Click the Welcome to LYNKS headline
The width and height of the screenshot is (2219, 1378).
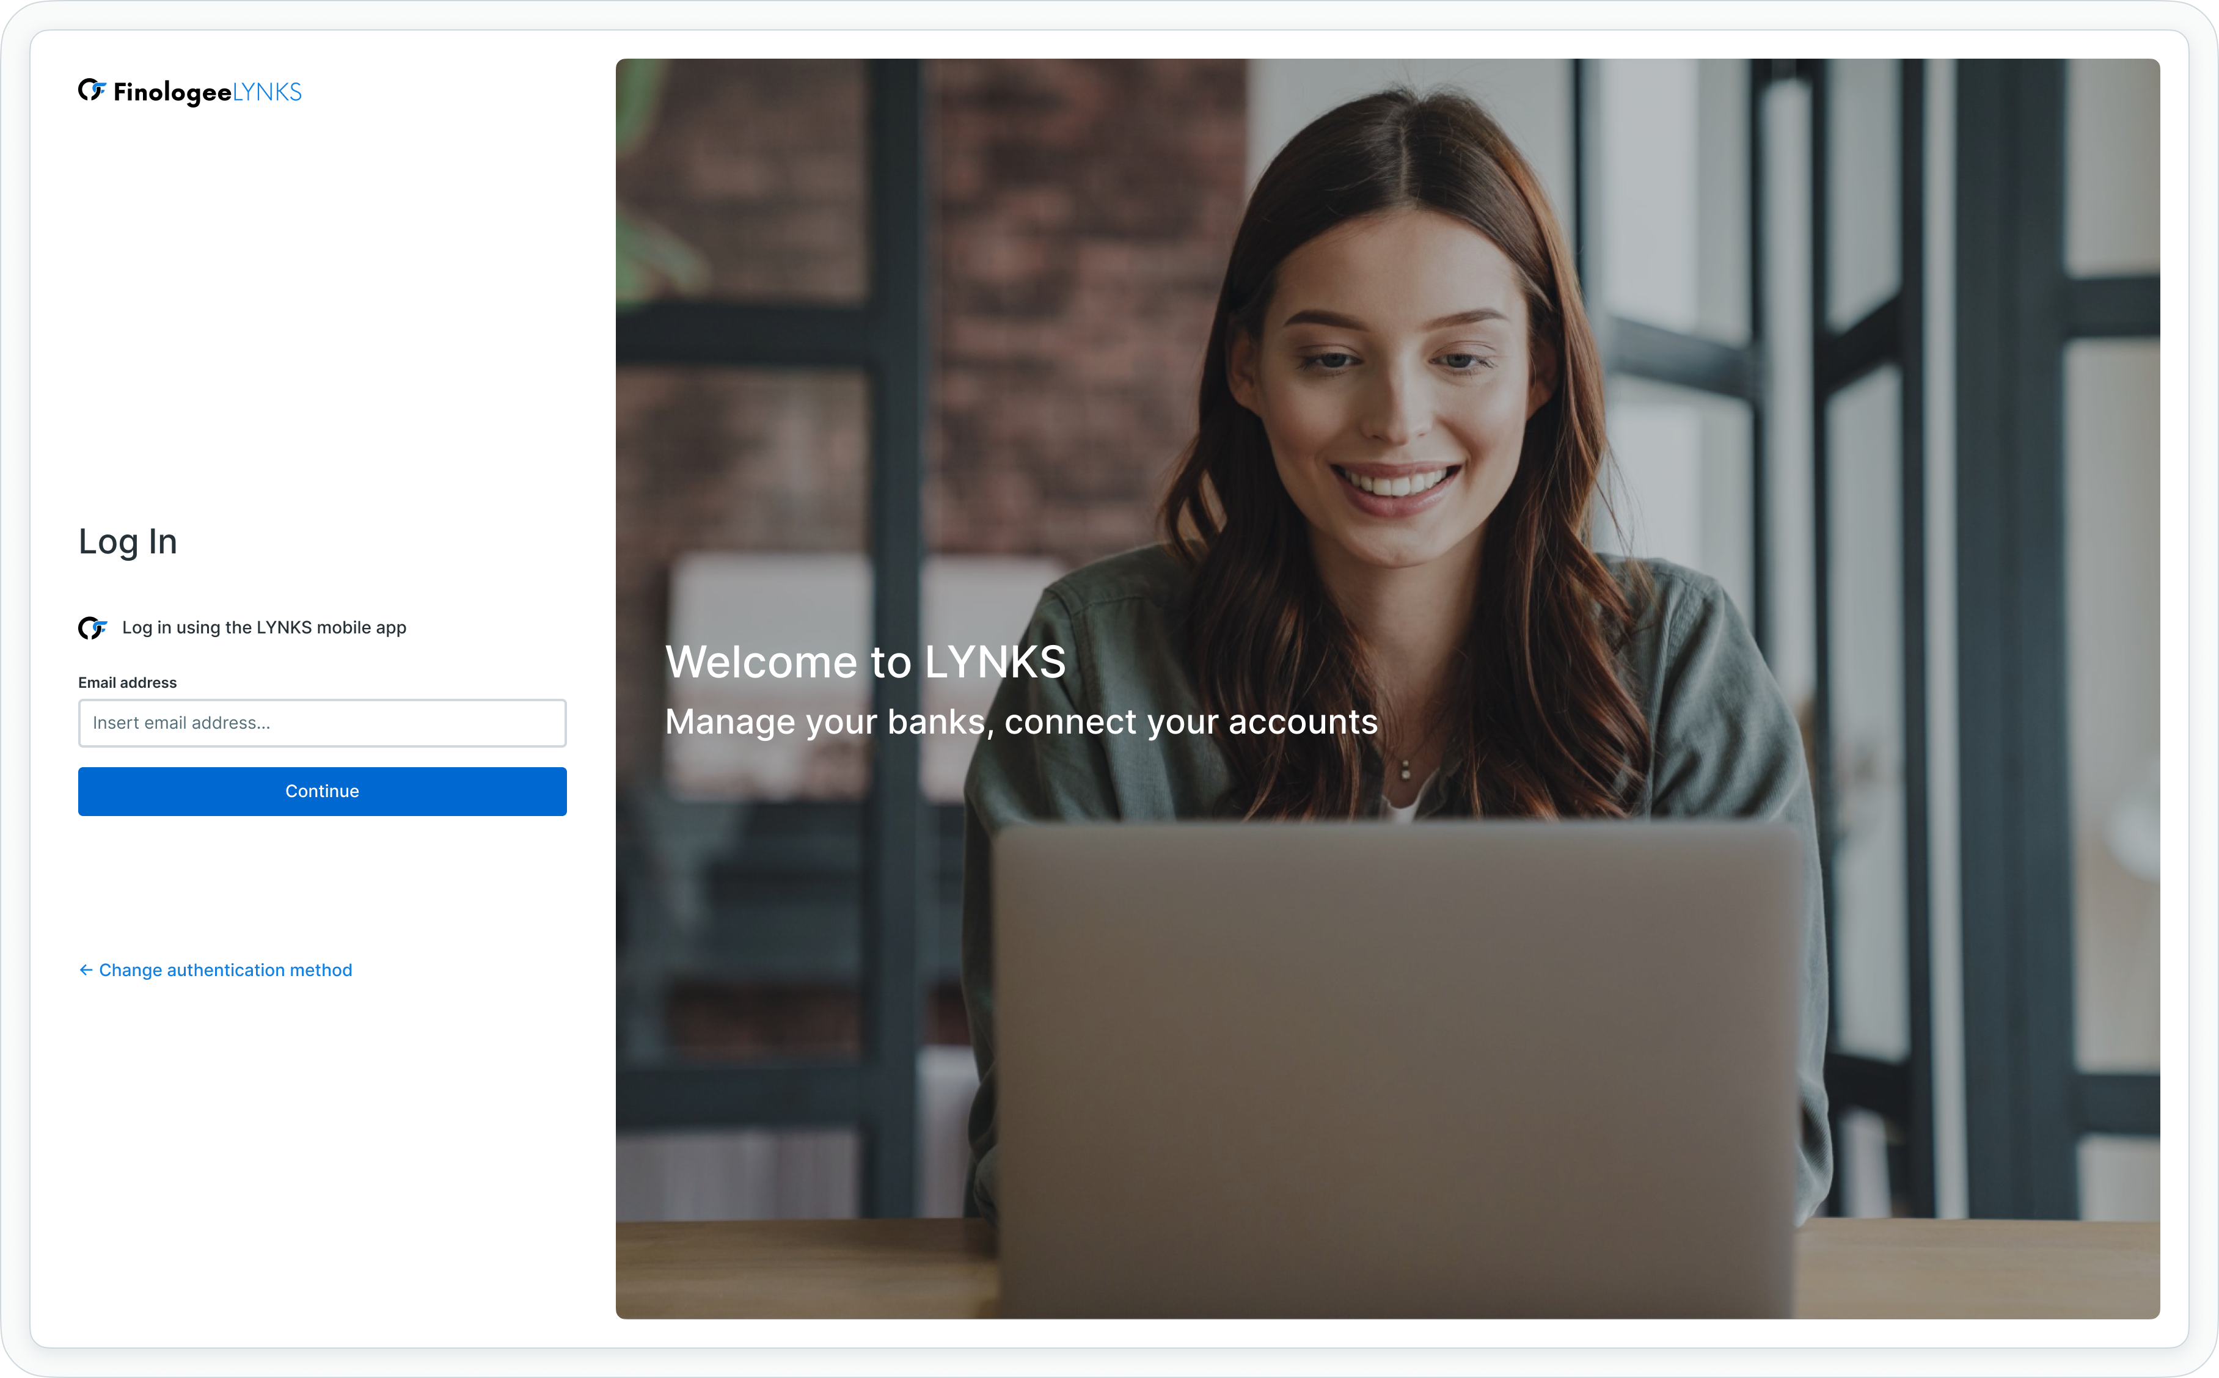[865, 662]
